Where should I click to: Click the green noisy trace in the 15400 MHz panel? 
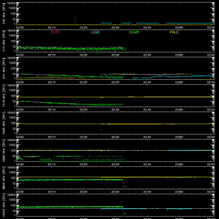point(70,207)
